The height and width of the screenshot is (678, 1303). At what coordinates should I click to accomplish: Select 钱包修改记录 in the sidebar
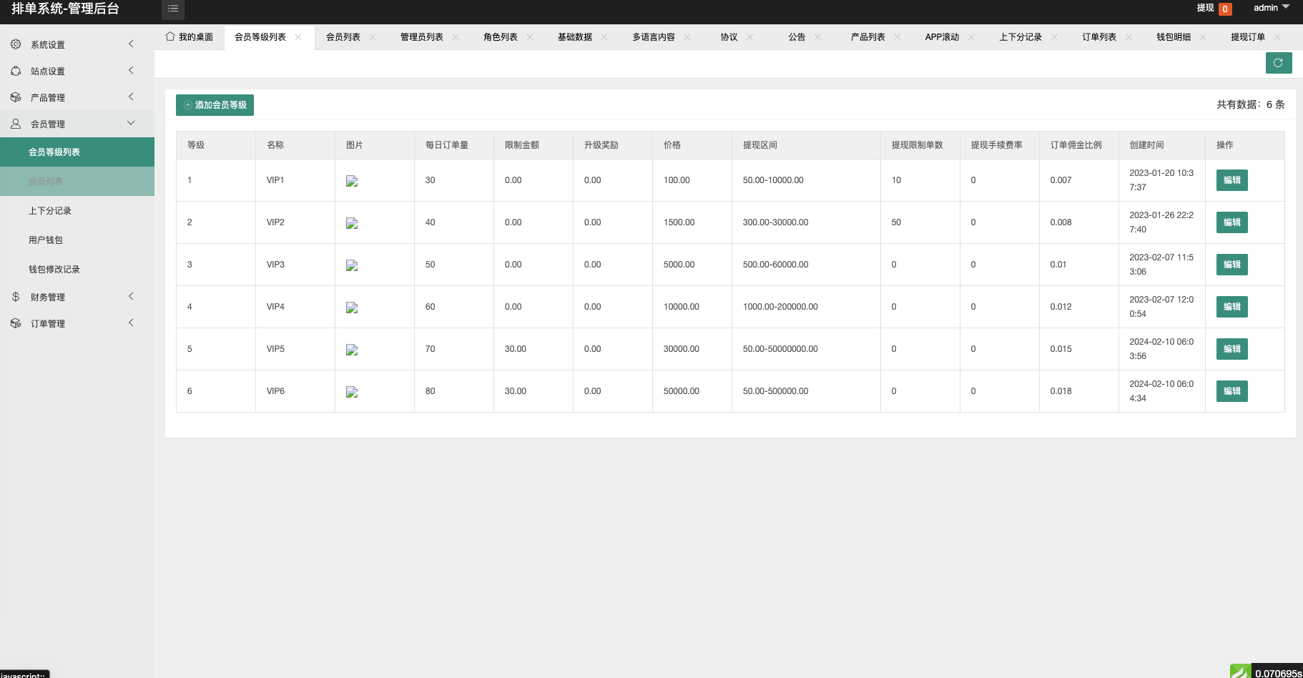tap(54, 269)
